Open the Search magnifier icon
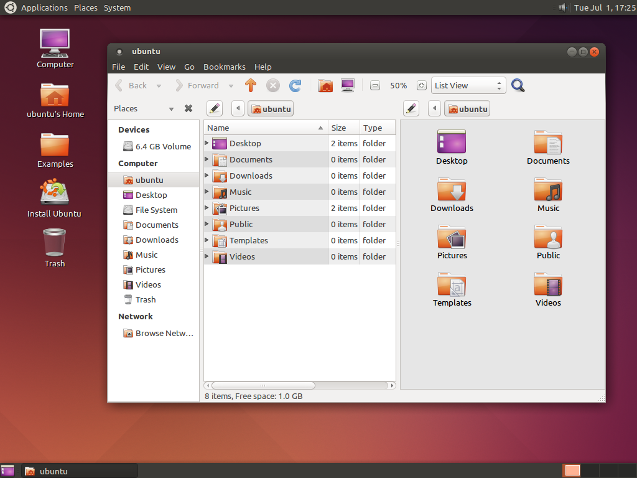The width and height of the screenshot is (637, 478). click(x=518, y=85)
